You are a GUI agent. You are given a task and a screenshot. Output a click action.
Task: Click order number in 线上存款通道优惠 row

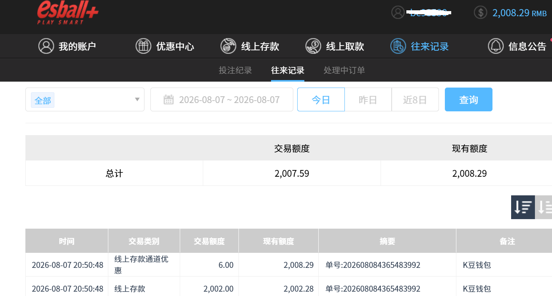tap(373, 265)
